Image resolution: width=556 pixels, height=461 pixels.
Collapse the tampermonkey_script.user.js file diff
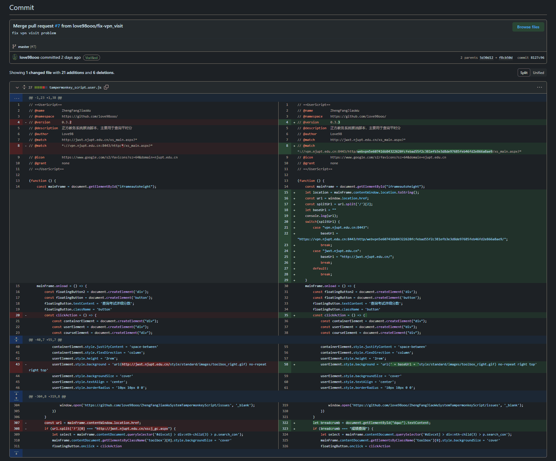17,87
